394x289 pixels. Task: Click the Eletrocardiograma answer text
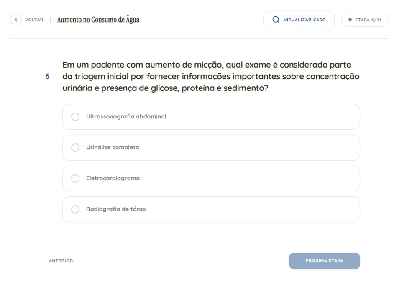tap(113, 178)
